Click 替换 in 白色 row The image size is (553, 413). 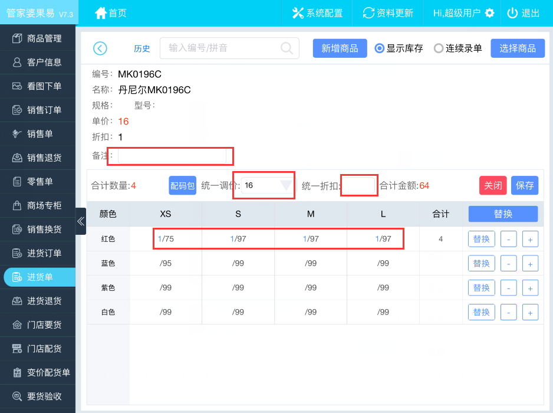[482, 312]
